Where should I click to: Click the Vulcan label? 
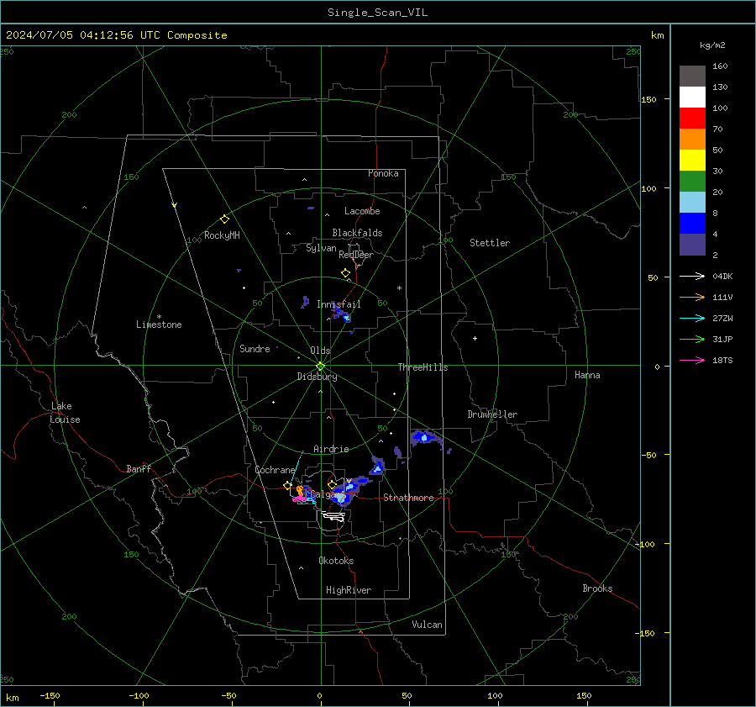[x=427, y=625]
